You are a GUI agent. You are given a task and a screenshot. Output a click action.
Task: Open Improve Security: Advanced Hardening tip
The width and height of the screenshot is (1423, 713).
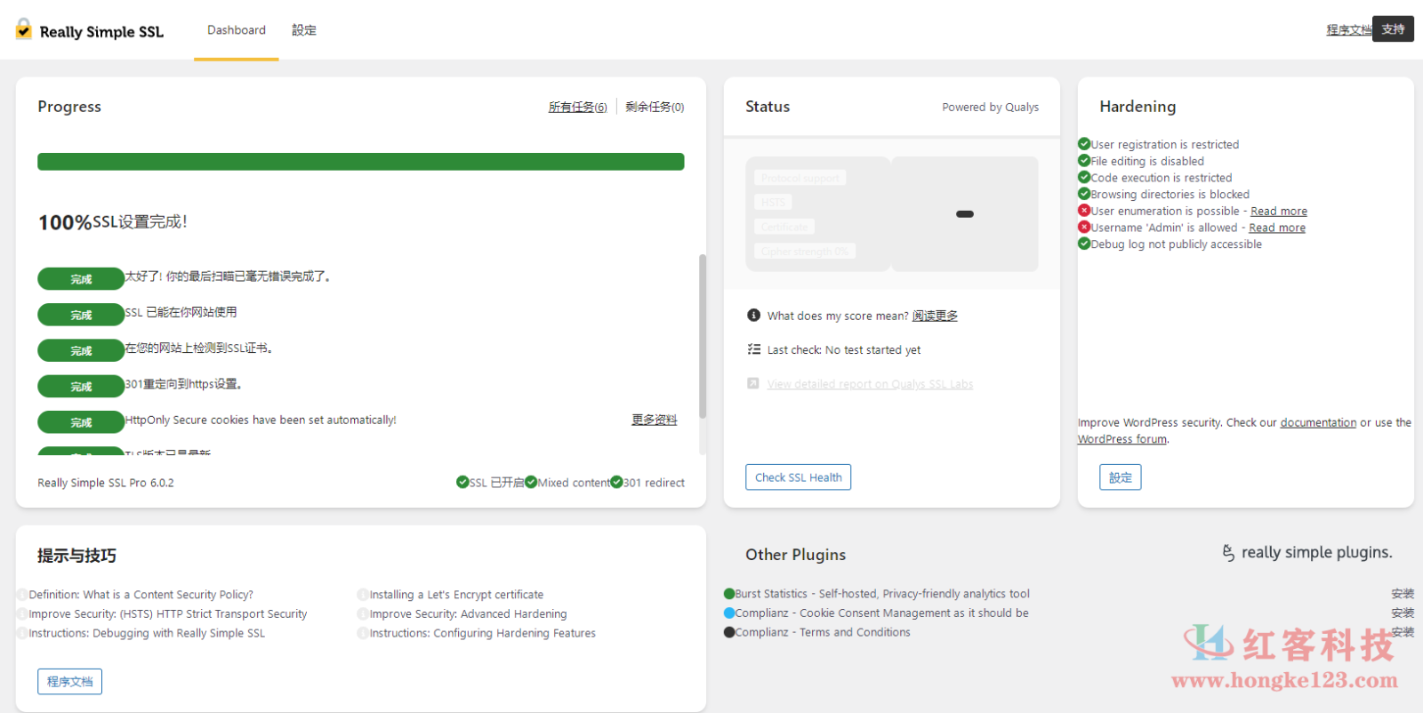click(468, 614)
